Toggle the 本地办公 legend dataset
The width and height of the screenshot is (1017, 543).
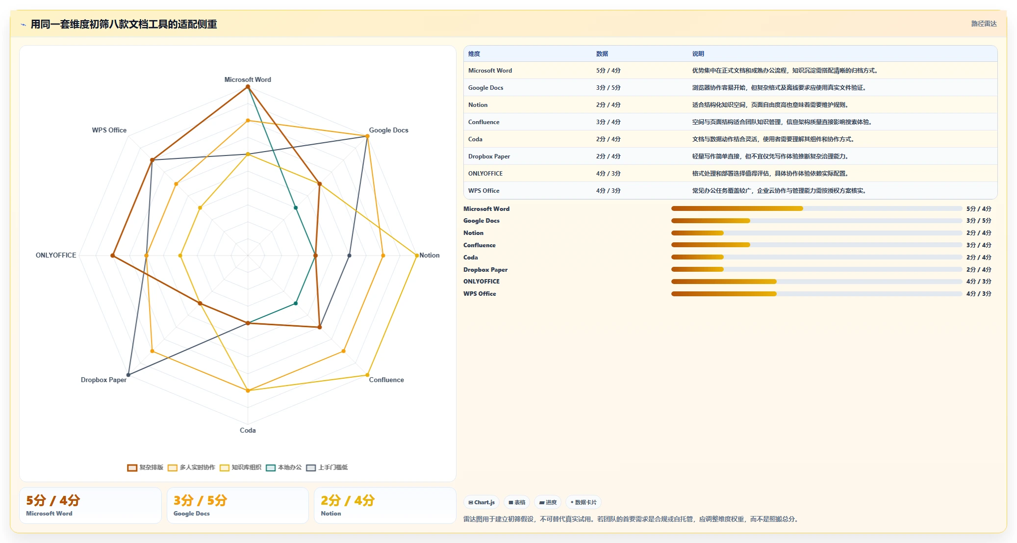click(x=284, y=467)
